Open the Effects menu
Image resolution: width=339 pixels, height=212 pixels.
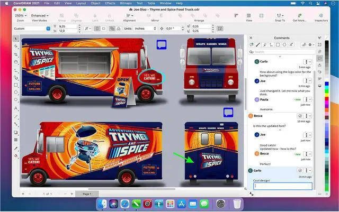pyautogui.click(x=110, y=3)
